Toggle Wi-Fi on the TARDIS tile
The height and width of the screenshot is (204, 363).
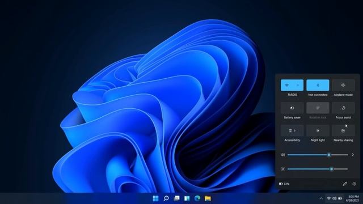tap(286, 85)
